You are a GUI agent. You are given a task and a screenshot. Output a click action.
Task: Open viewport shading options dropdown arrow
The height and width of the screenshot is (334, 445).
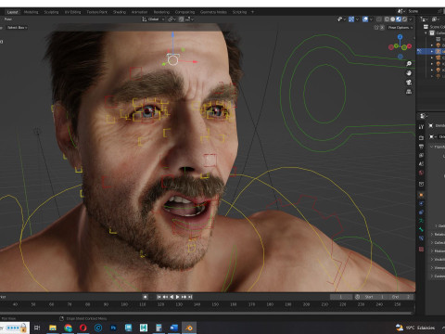coord(411,19)
